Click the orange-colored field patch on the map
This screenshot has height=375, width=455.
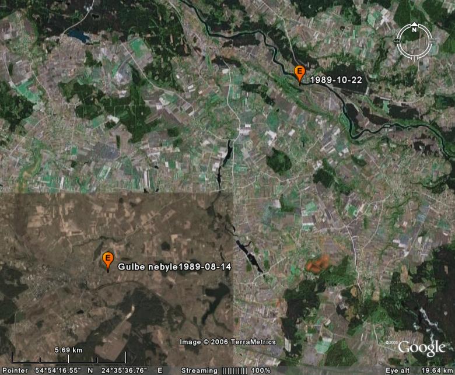[317, 264]
